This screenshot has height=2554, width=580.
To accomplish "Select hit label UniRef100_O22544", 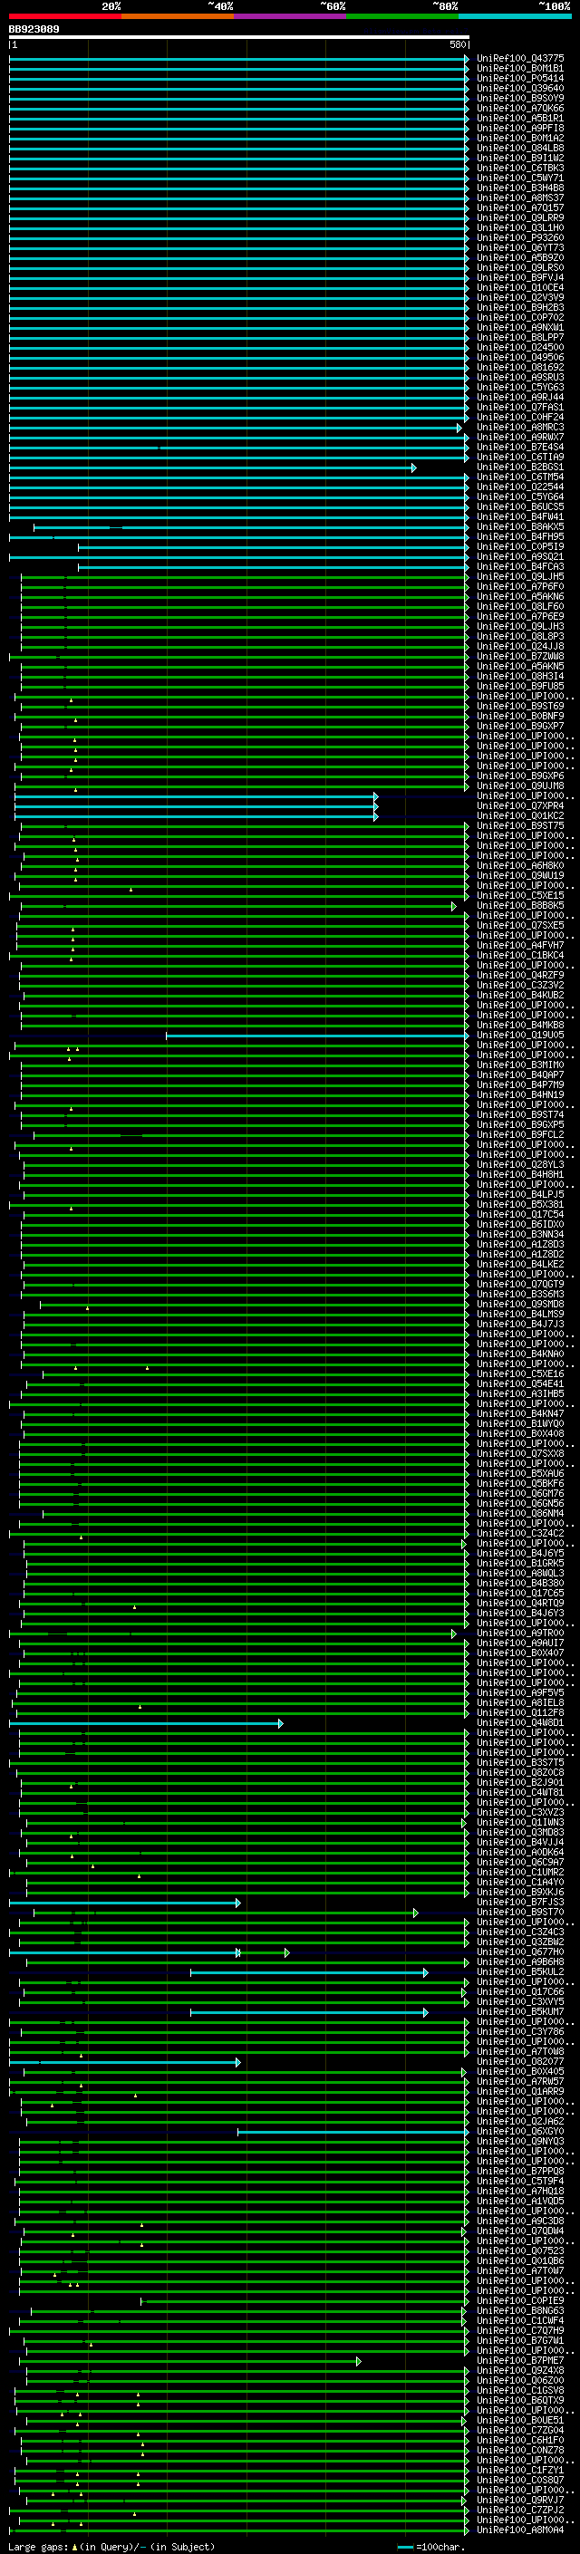I will coord(520,487).
